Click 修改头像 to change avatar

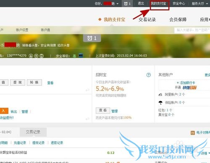63,45
